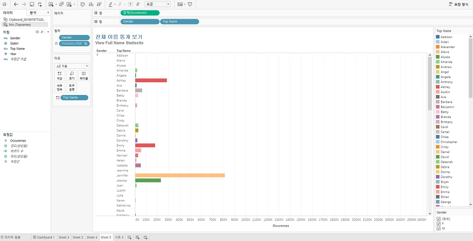Open 세부 정보 (Detail) mark card

click(x=59, y=88)
